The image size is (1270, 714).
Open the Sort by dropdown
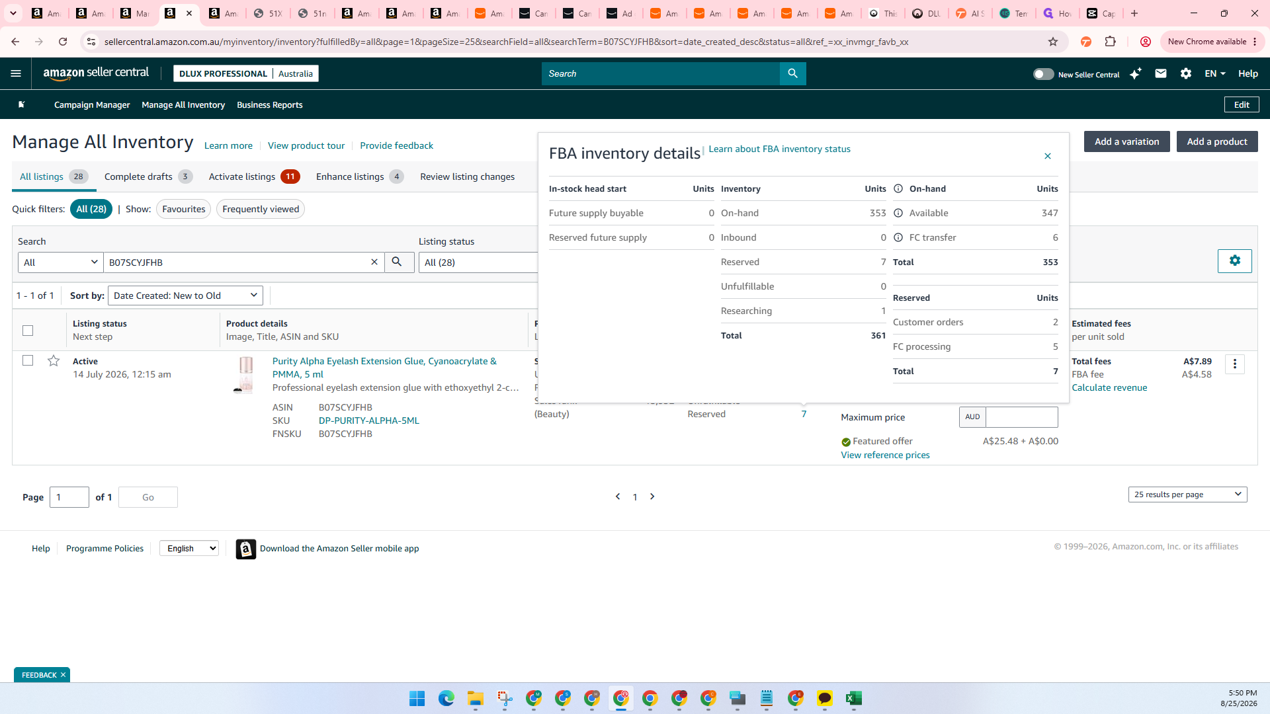[185, 296]
